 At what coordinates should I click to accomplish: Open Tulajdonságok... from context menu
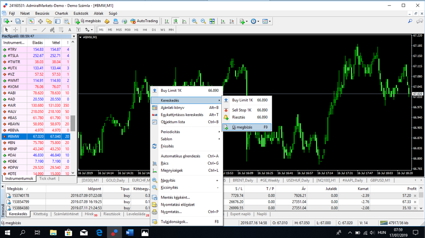[187, 222]
